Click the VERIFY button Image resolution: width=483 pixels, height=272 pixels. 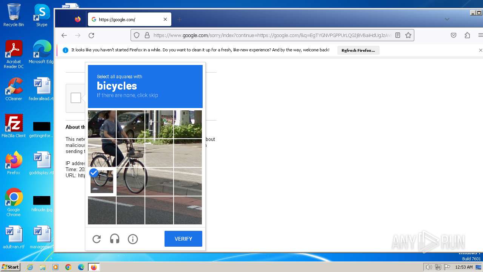pos(183,239)
